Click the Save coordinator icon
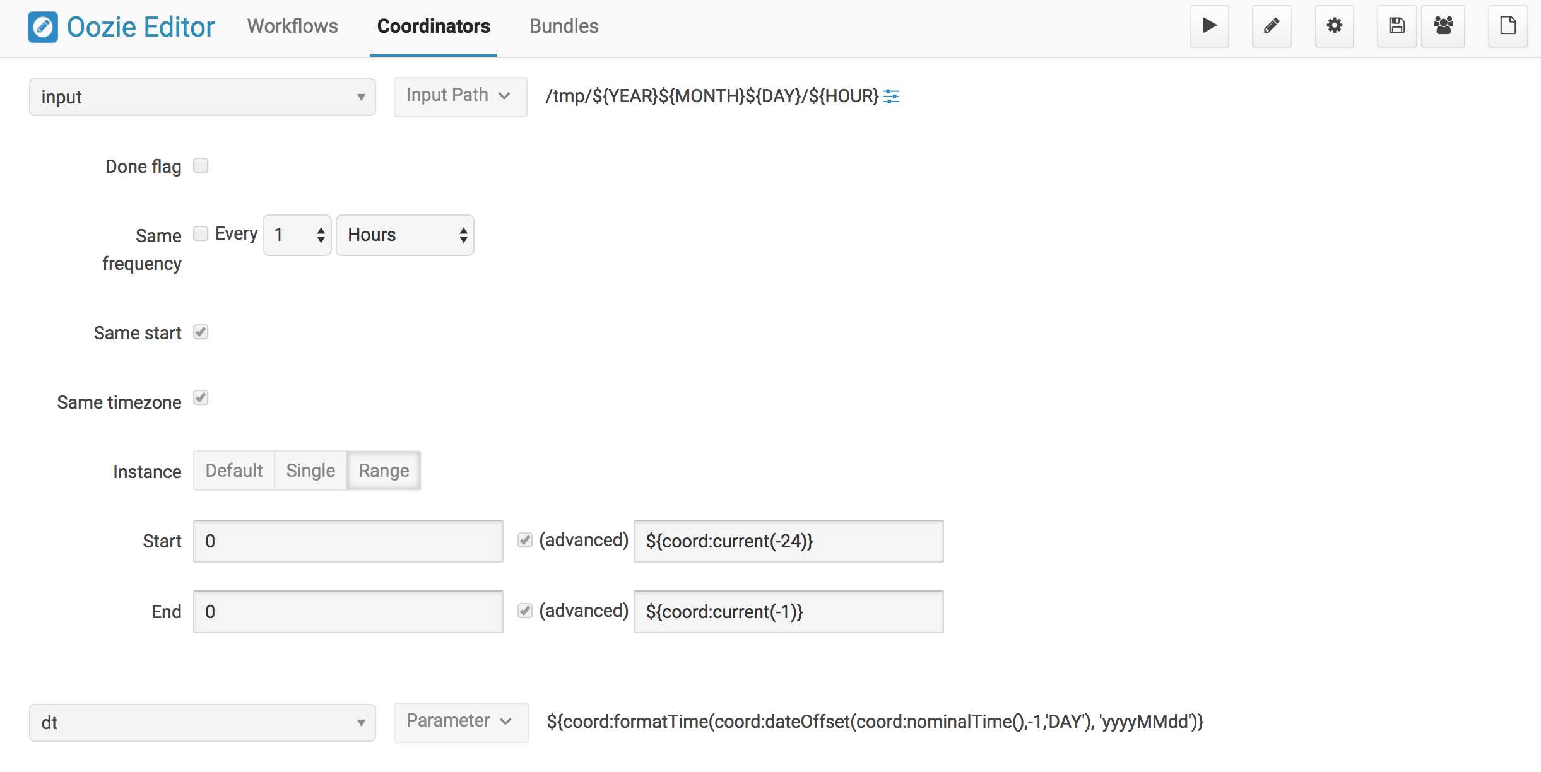The image size is (1541, 772). click(x=1396, y=26)
